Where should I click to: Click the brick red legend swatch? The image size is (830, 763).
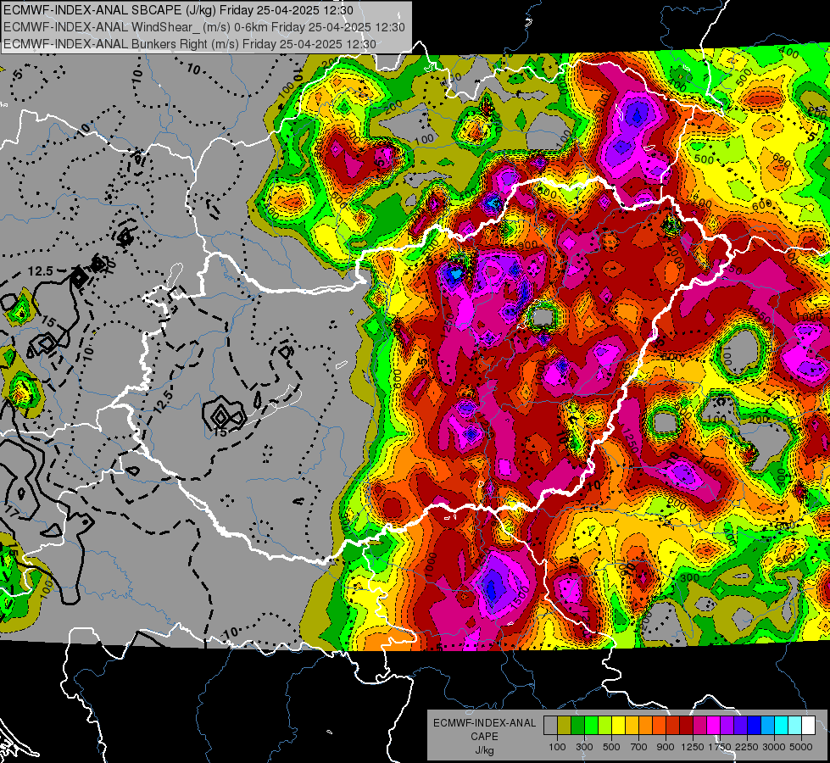(x=673, y=725)
